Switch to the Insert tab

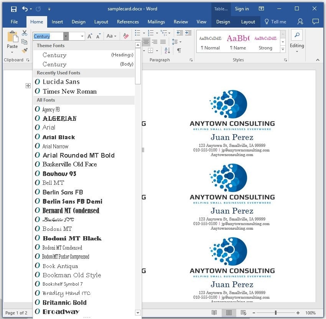click(x=57, y=22)
